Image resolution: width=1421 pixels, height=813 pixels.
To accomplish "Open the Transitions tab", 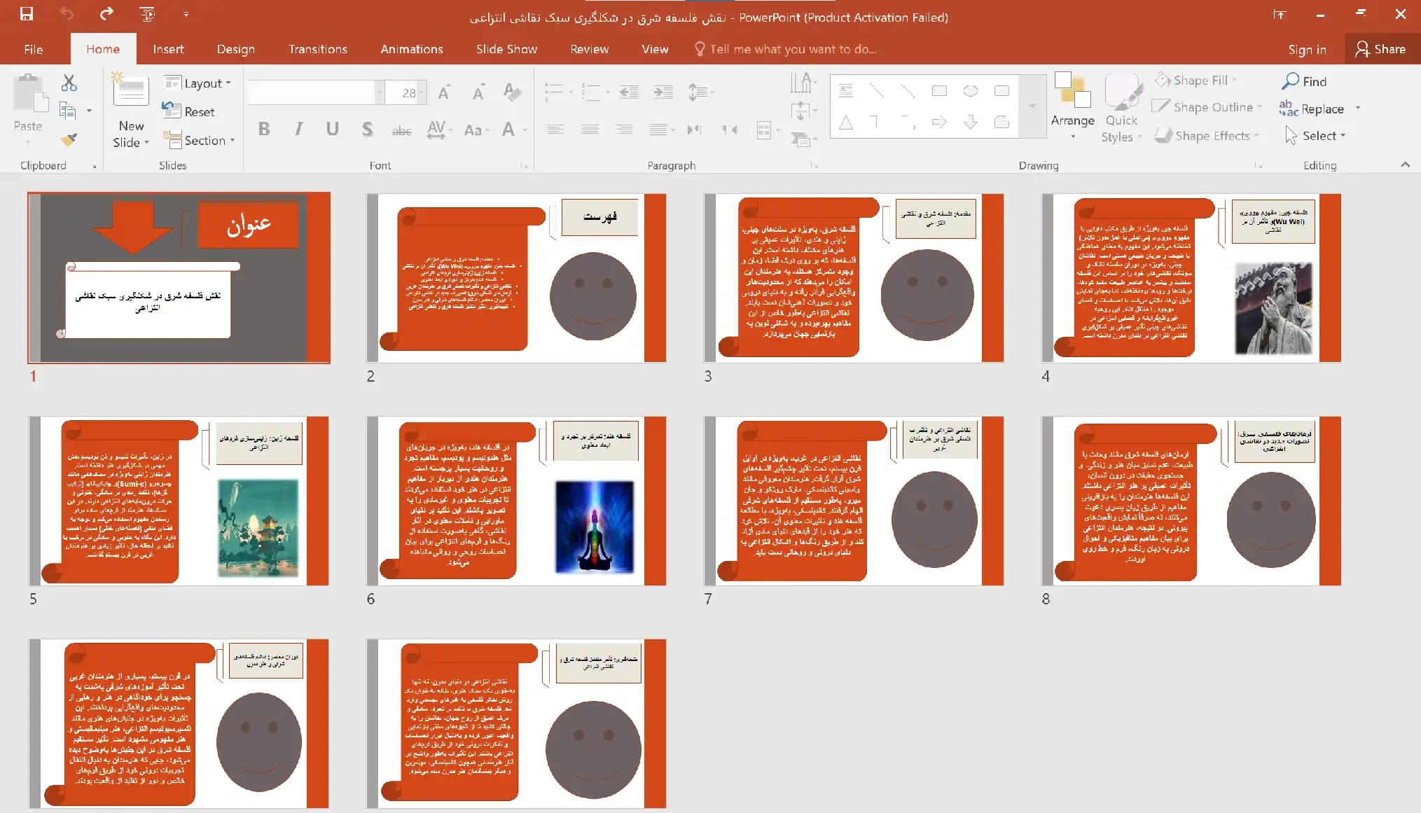I will pyautogui.click(x=318, y=49).
